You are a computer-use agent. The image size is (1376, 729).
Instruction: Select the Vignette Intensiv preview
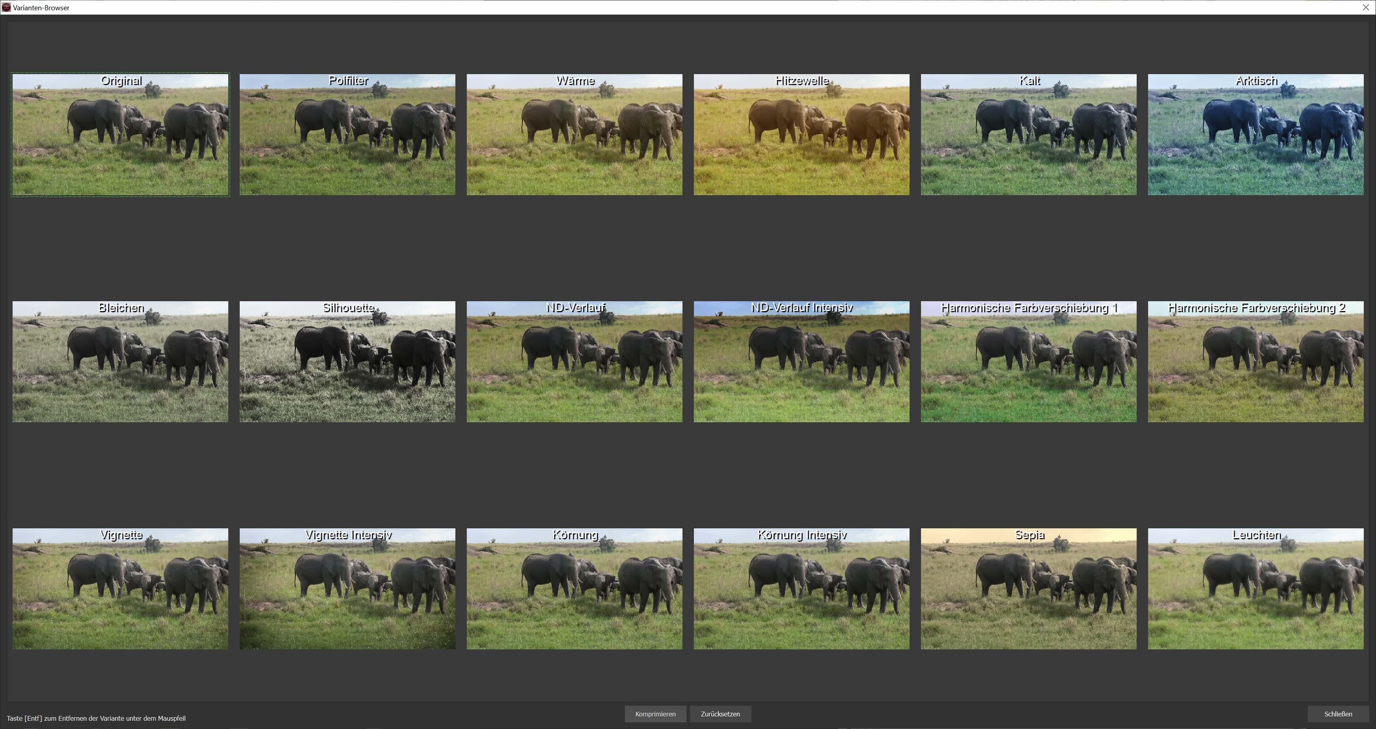tap(347, 589)
